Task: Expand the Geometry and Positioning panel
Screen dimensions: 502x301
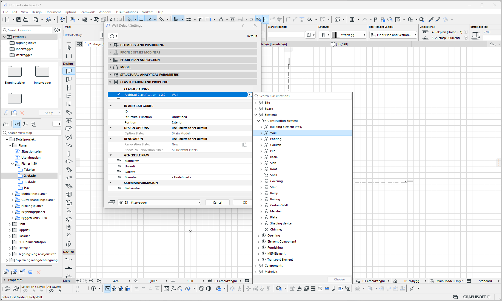Action: click(110, 45)
